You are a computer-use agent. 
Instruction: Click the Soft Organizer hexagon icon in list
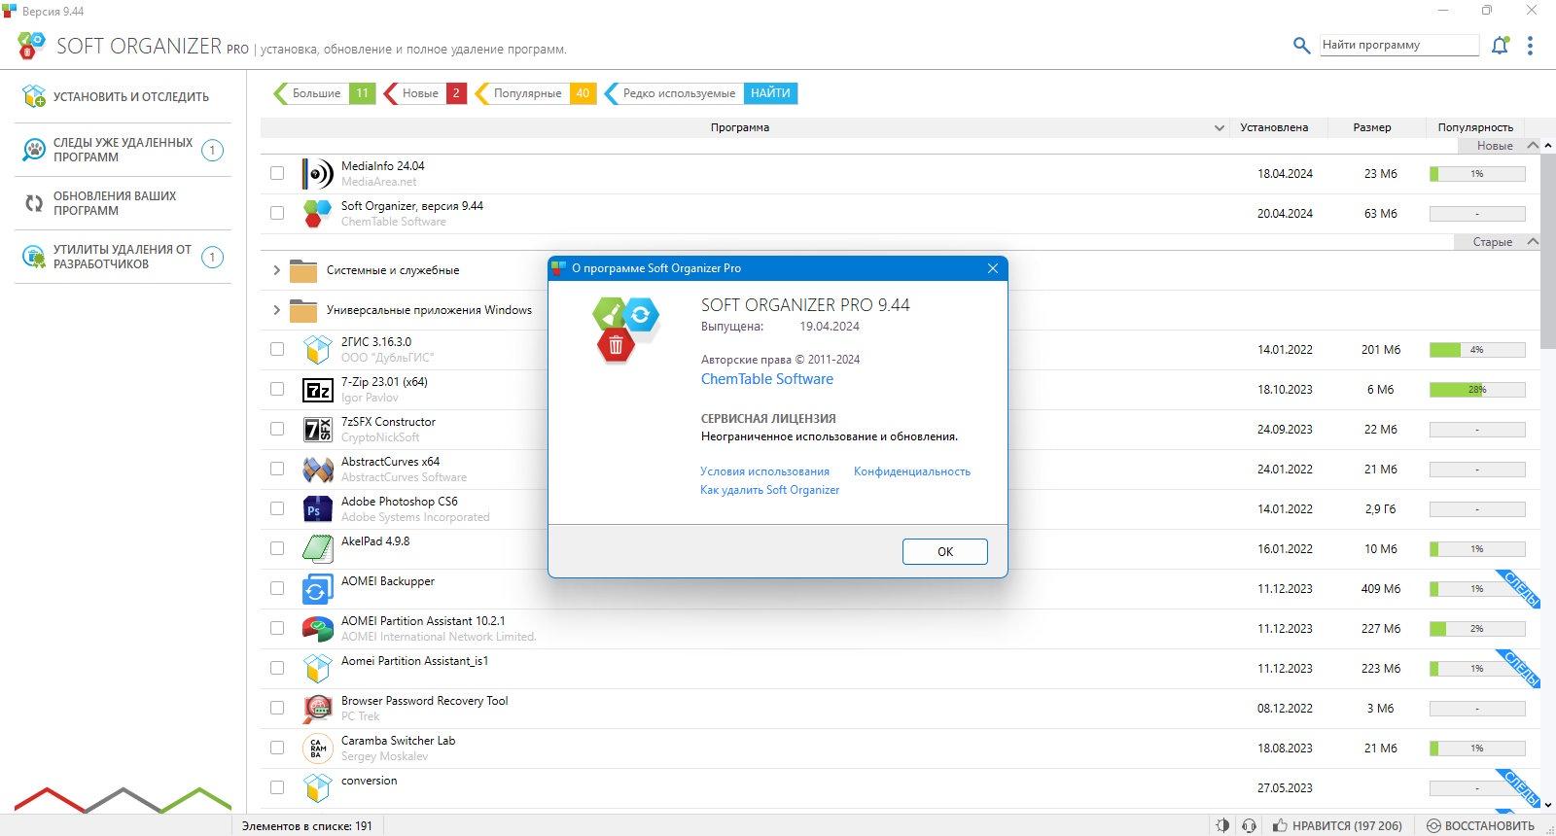click(x=317, y=214)
